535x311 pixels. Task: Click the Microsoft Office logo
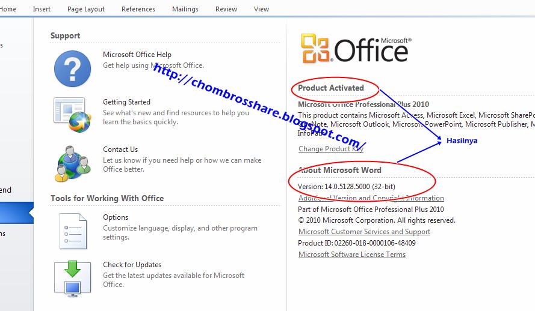(x=356, y=49)
